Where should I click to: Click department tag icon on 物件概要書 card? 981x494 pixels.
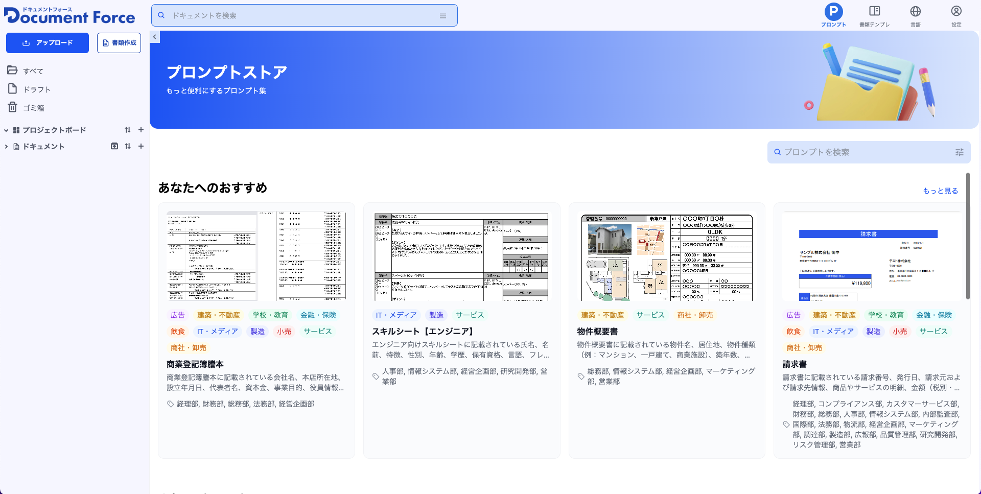coord(581,377)
